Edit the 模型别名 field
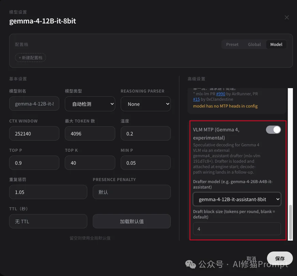The height and width of the screenshot is (276, 297). 34,103
